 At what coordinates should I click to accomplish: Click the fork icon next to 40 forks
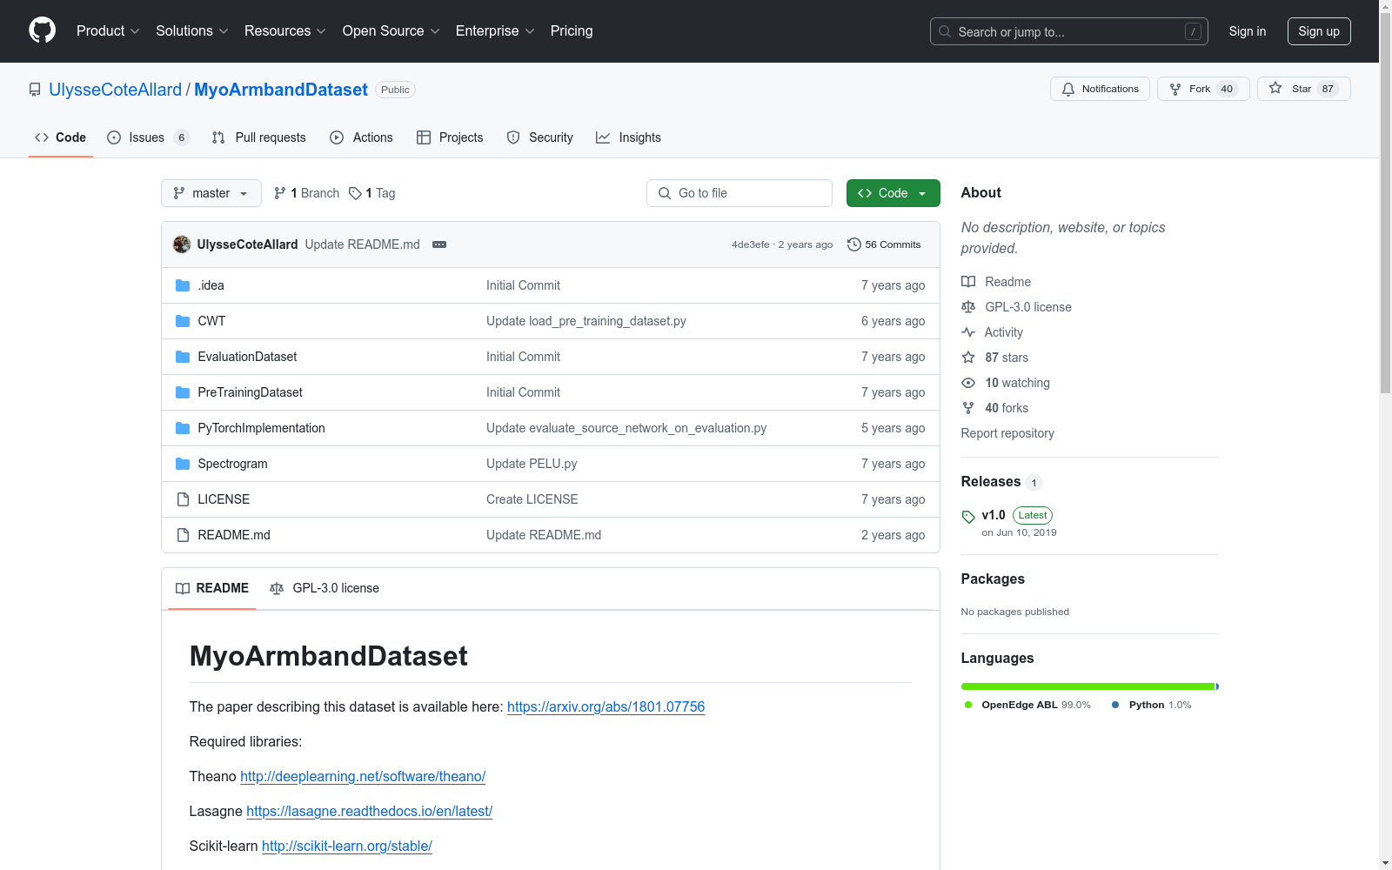(968, 408)
